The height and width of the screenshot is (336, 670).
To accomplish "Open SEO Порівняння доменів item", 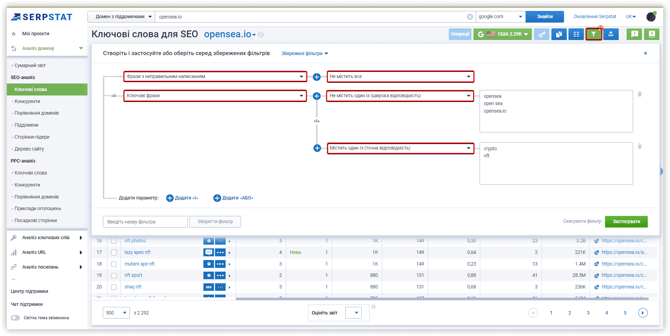I will (37, 113).
